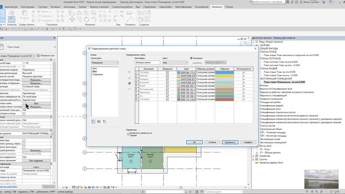Toggle Видимые checkbox for Гостиная row

167,72
